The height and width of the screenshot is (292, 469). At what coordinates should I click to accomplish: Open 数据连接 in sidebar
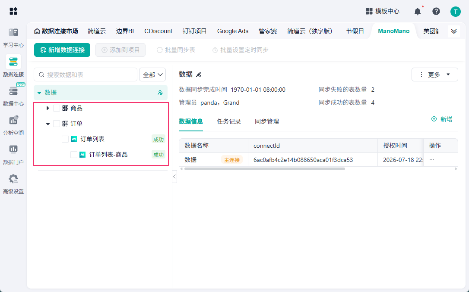pyautogui.click(x=13, y=66)
